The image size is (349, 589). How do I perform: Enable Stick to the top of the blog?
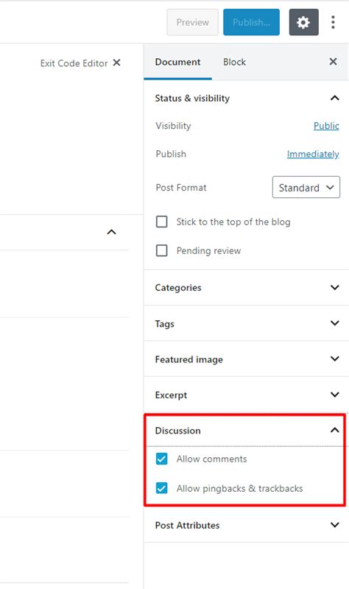[x=161, y=222]
